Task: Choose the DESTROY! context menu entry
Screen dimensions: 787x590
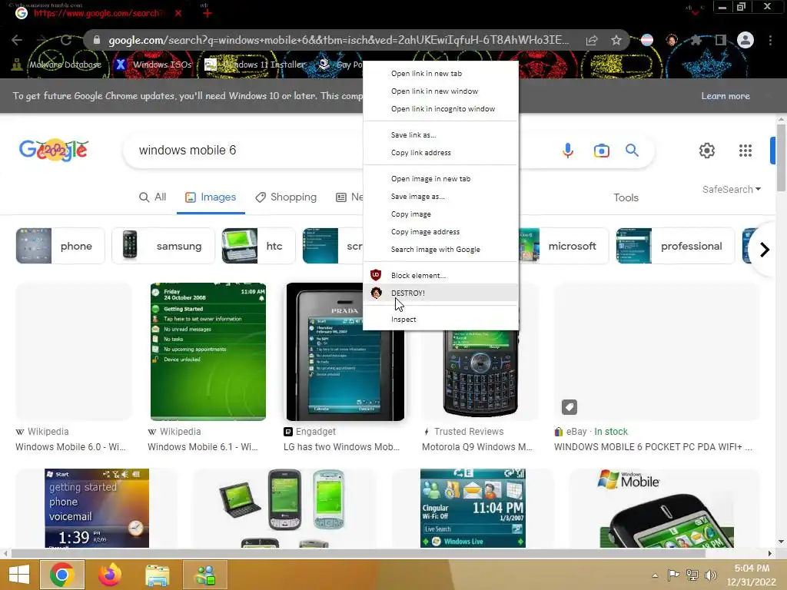Action: 440,293
